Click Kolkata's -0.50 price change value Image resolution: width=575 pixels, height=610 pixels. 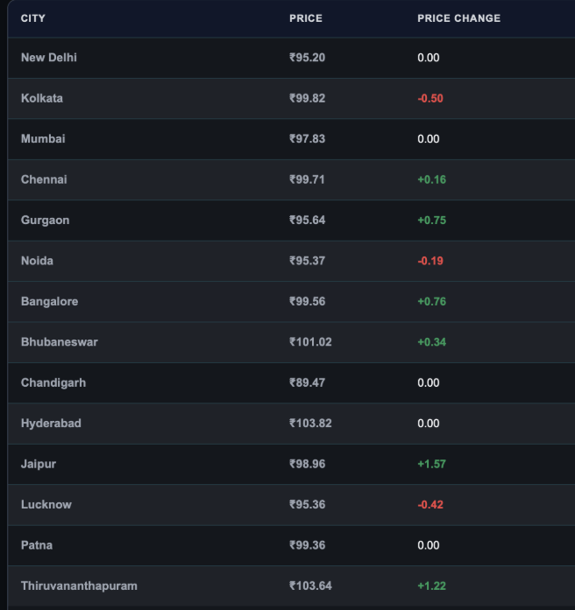coord(430,98)
